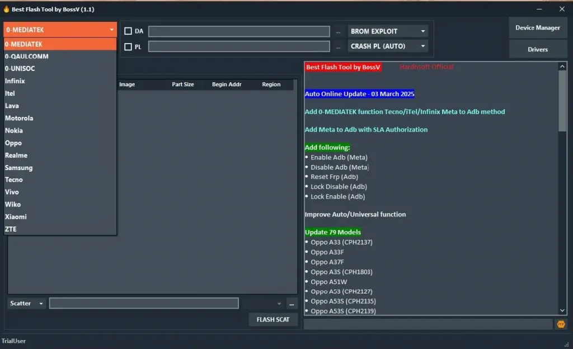Click the Enable Adb (Meta) log entry
The image size is (573, 349).
[339, 157]
